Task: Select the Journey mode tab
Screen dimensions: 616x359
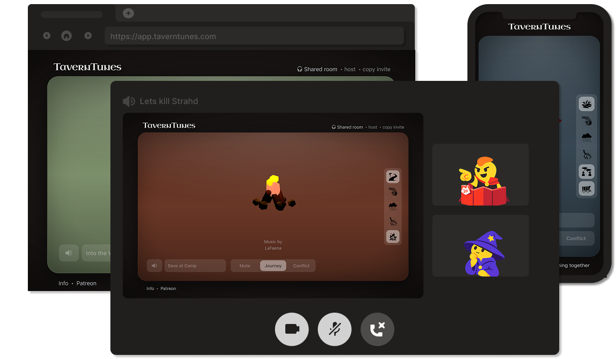Action: pos(273,265)
